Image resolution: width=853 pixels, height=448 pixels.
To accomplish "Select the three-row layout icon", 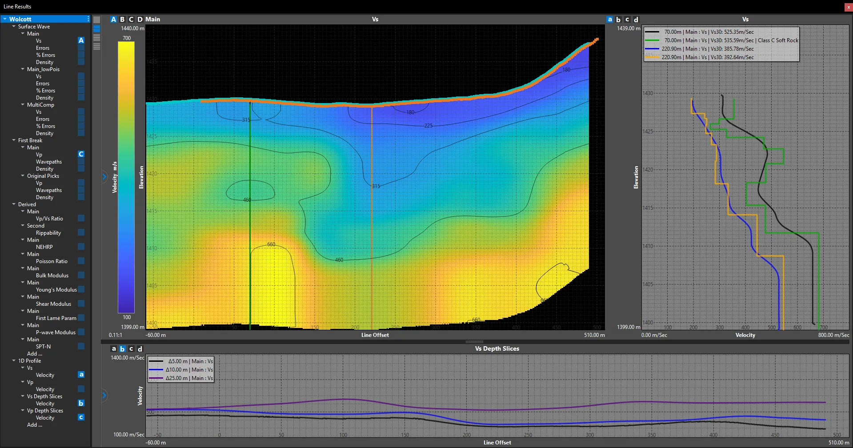I will [96, 38].
